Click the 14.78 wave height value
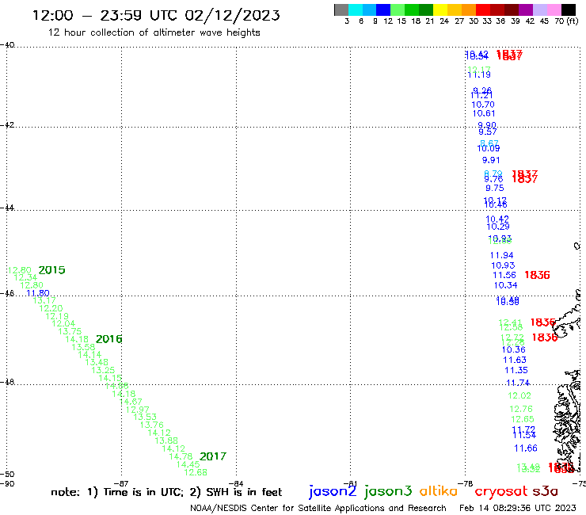 181,456
